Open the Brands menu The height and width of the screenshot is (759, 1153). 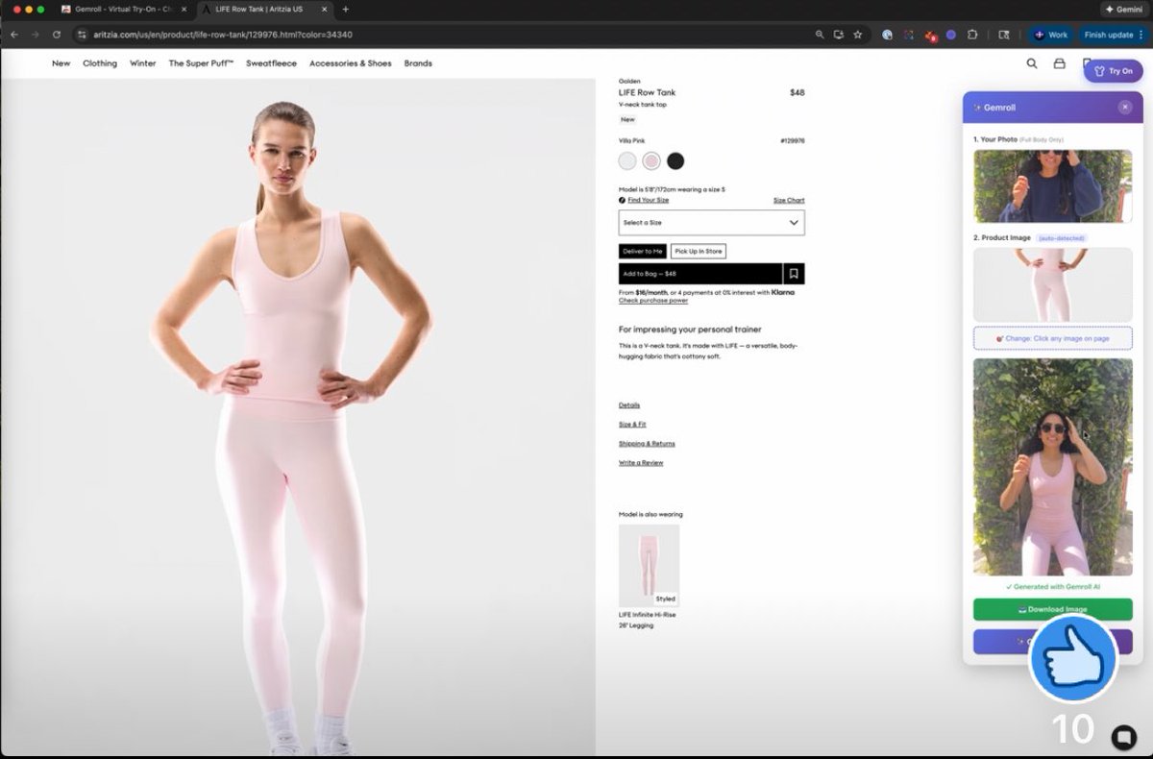(418, 63)
